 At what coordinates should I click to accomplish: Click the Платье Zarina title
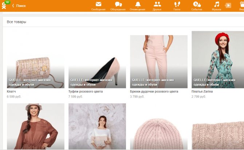click(x=202, y=92)
